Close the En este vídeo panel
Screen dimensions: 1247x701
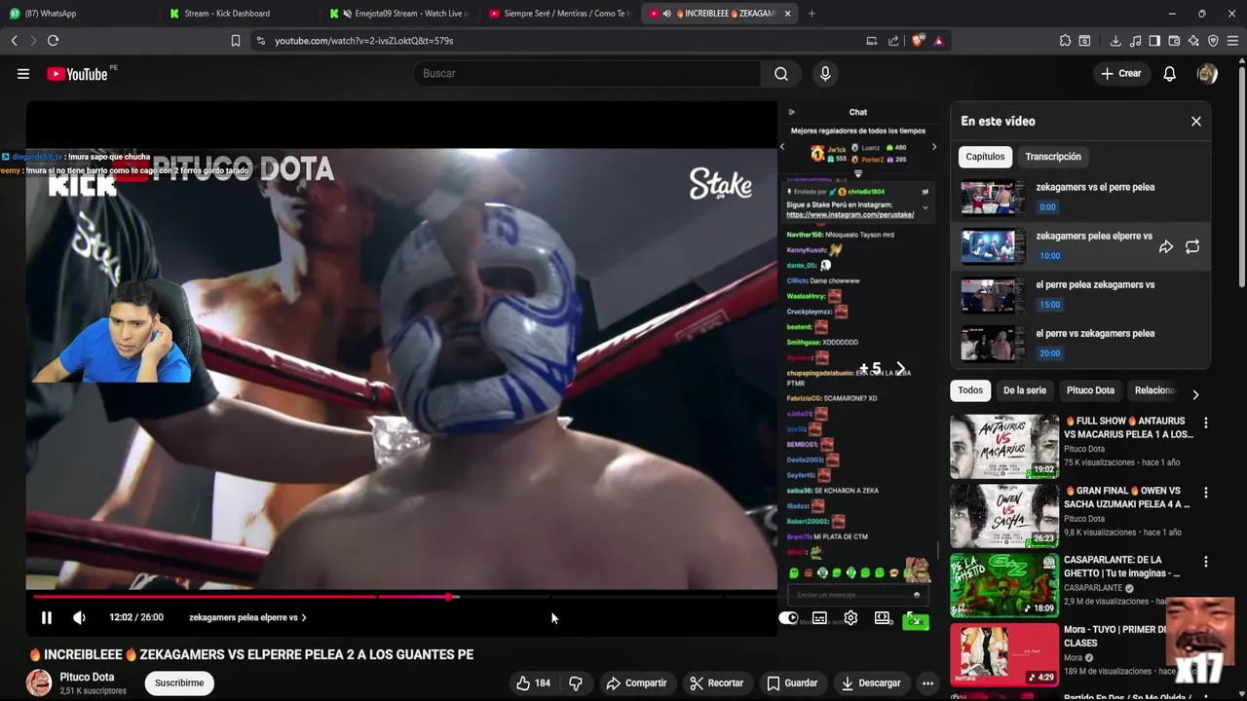tap(1196, 122)
